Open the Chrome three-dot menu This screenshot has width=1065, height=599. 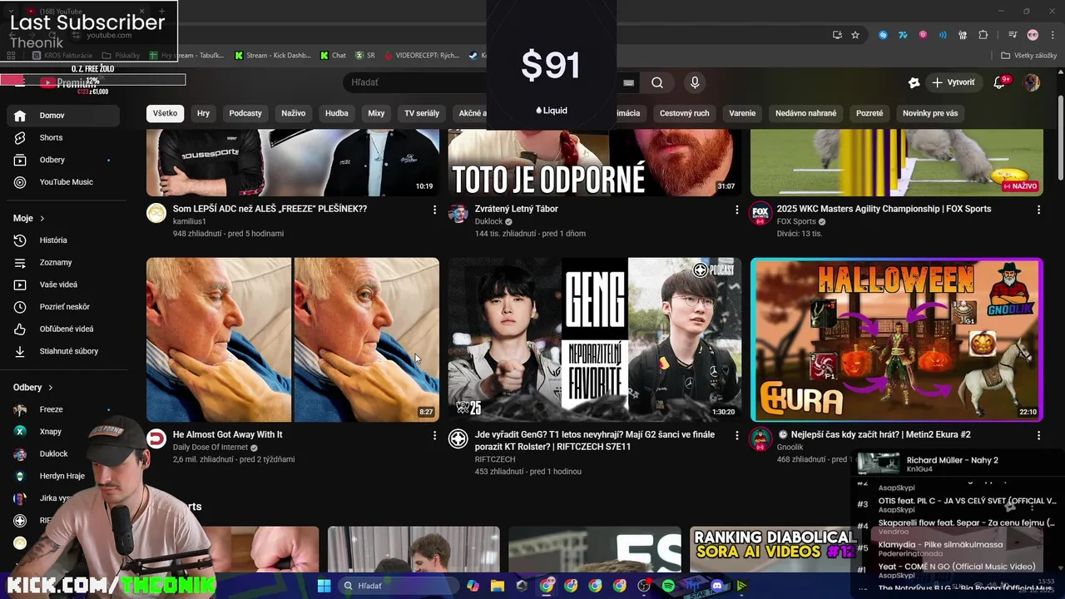coord(1052,35)
